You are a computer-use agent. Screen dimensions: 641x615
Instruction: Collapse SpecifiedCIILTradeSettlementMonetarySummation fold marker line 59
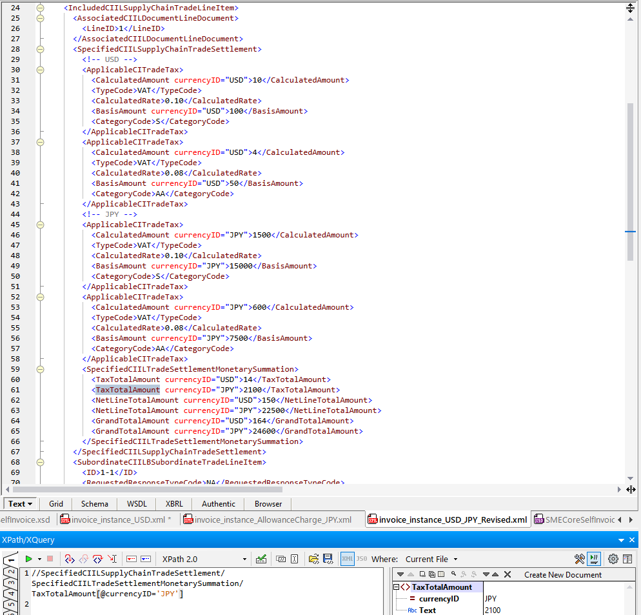point(40,370)
